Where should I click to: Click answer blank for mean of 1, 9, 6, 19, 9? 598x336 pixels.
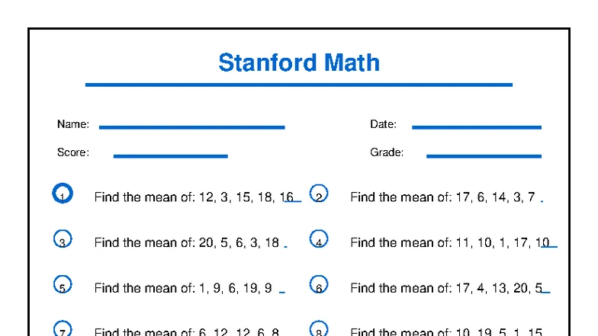click(281, 291)
